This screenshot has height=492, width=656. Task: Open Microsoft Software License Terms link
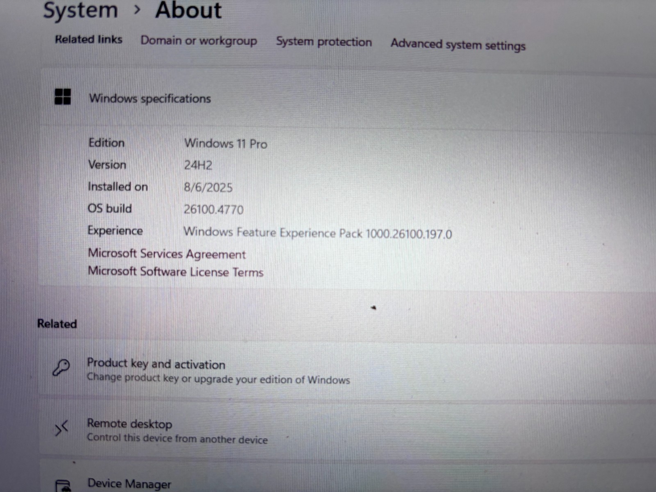click(x=175, y=271)
